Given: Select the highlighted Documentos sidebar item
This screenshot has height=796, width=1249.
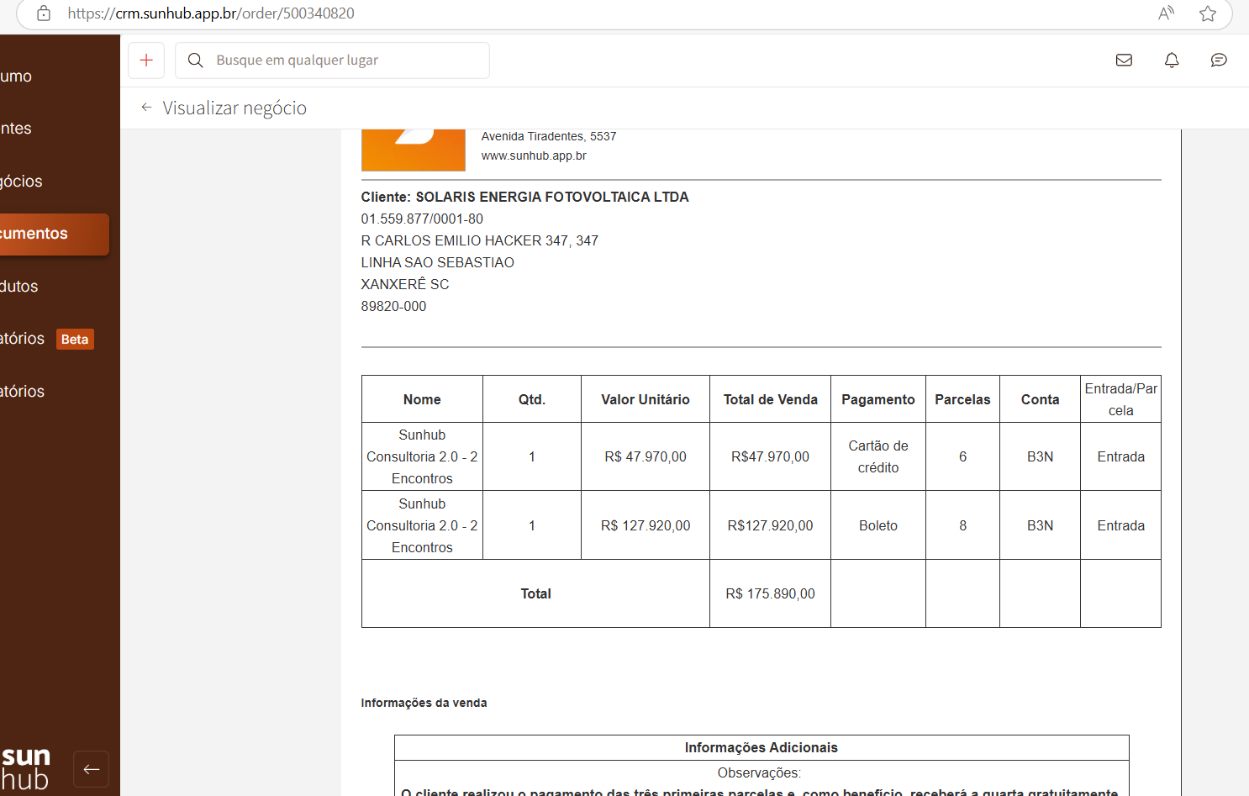Looking at the screenshot, I should [x=50, y=234].
